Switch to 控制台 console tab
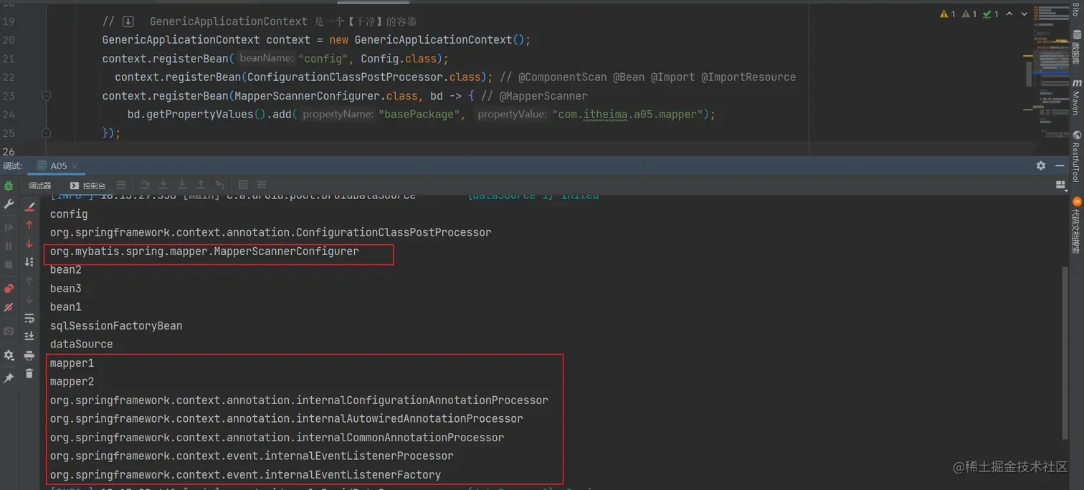The image size is (1084, 490). (x=88, y=186)
